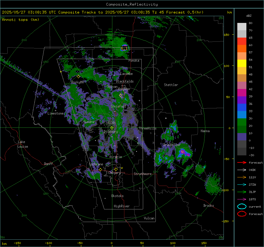
Task: Click the UTC Composite Tracks timestamp header
Action: click(x=103, y=12)
